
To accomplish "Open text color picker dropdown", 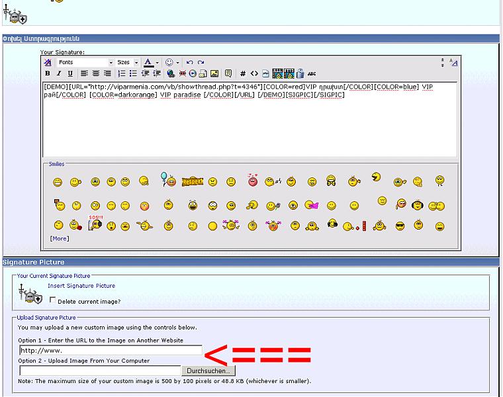I will tap(157, 62).
